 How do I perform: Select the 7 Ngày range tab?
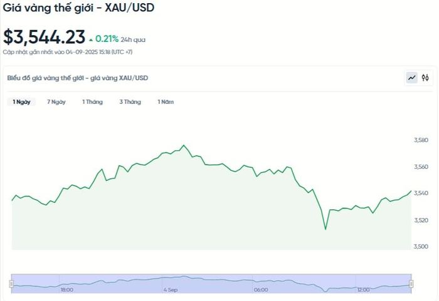pyautogui.click(x=56, y=102)
